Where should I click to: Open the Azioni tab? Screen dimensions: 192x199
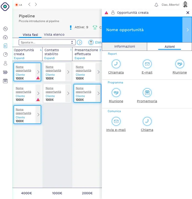[170, 47]
